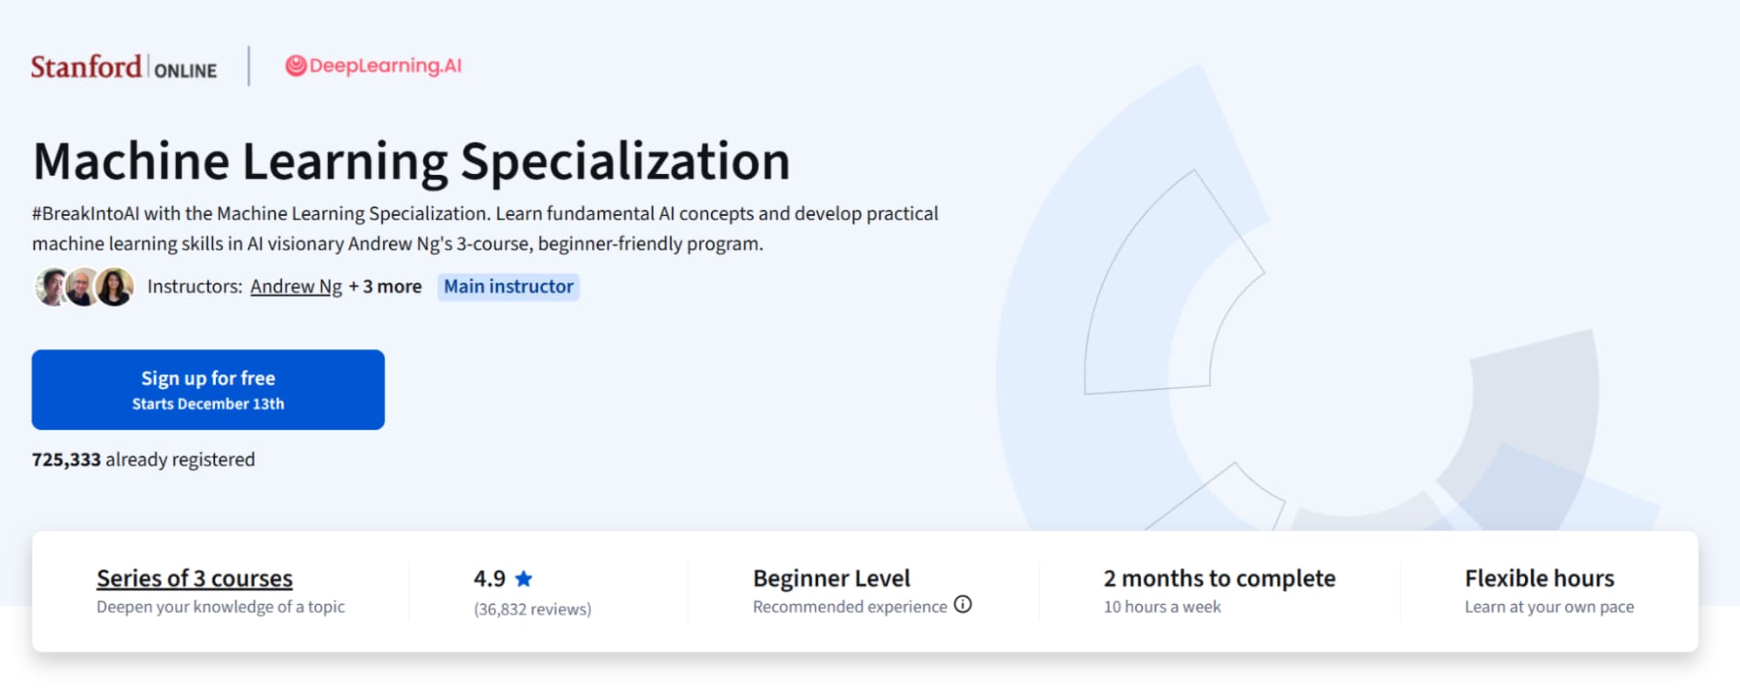This screenshot has height=692, width=1740.
Task: Click the blue star rating icon
Action: (x=526, y=577)
